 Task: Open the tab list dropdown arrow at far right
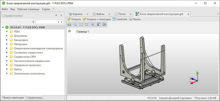coord(218,14)
